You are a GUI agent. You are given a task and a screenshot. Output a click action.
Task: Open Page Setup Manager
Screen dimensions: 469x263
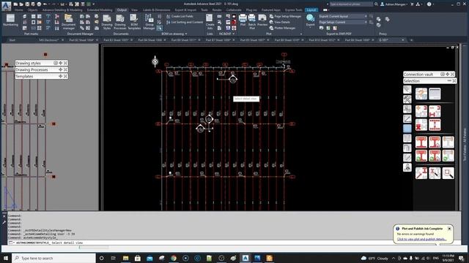tap(285, 16)
